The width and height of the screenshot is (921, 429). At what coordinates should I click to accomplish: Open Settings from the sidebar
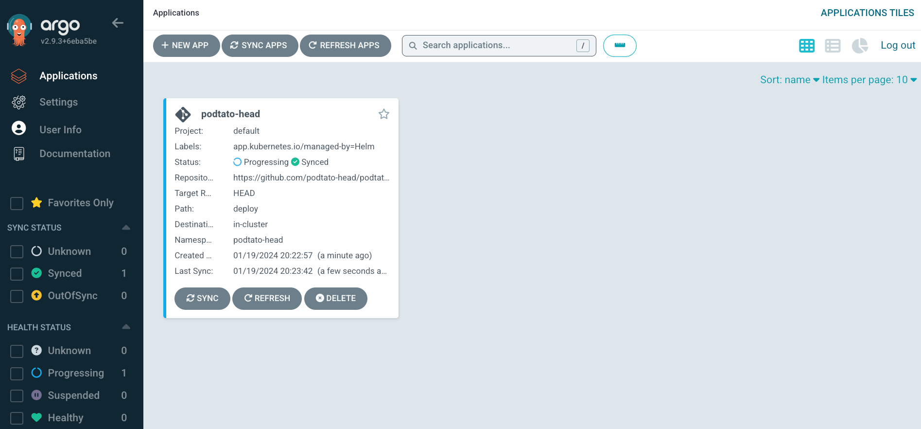tap(58, 102)
